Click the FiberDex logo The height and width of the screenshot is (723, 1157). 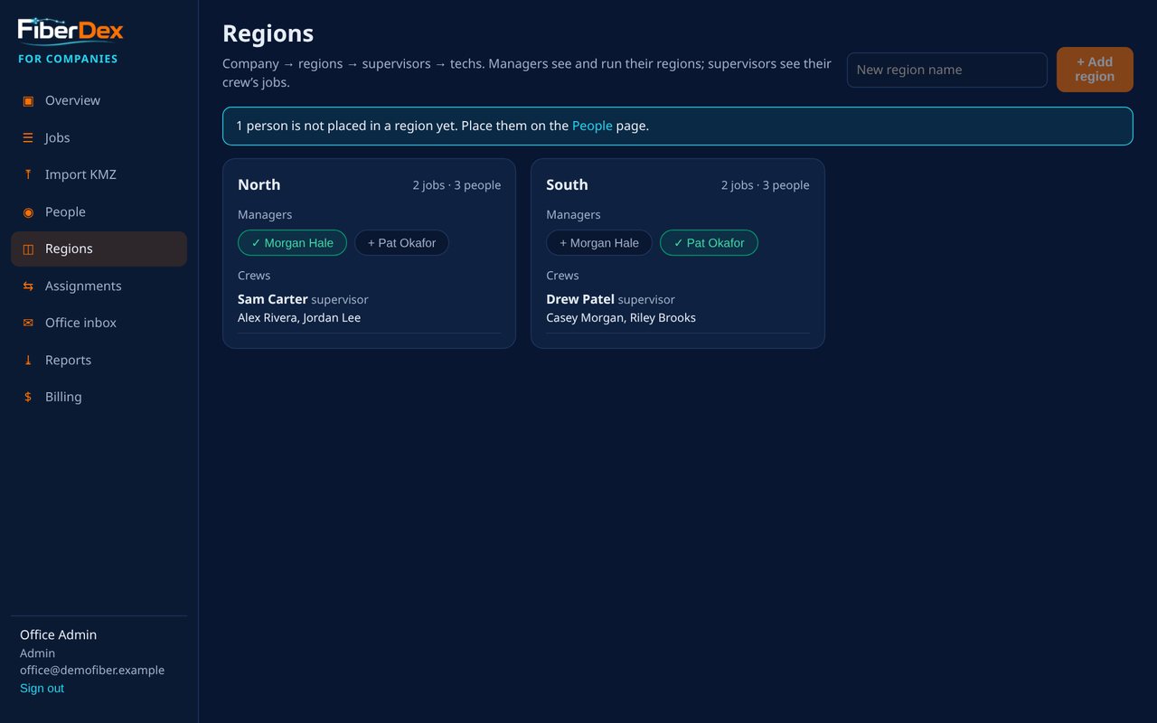click(x=71, y=31)
